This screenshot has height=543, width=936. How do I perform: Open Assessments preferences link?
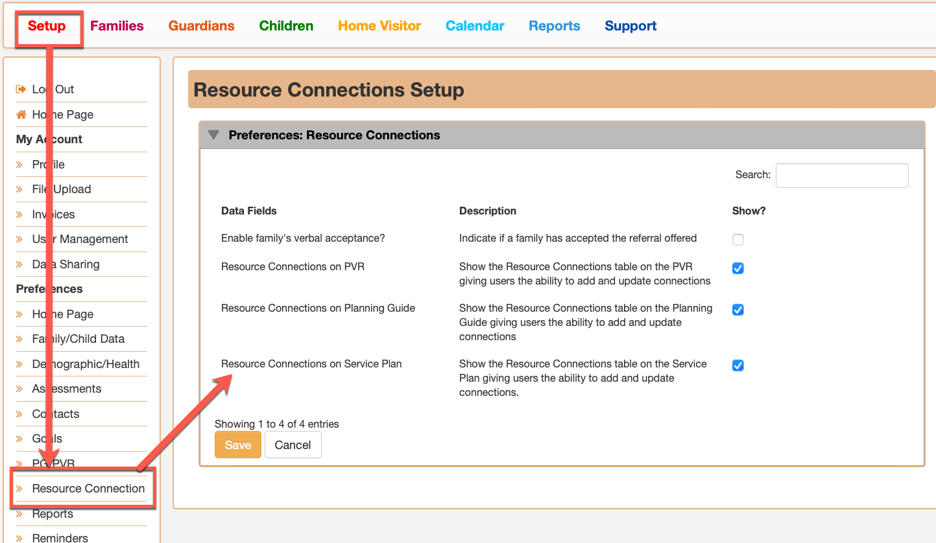[67, 389]
